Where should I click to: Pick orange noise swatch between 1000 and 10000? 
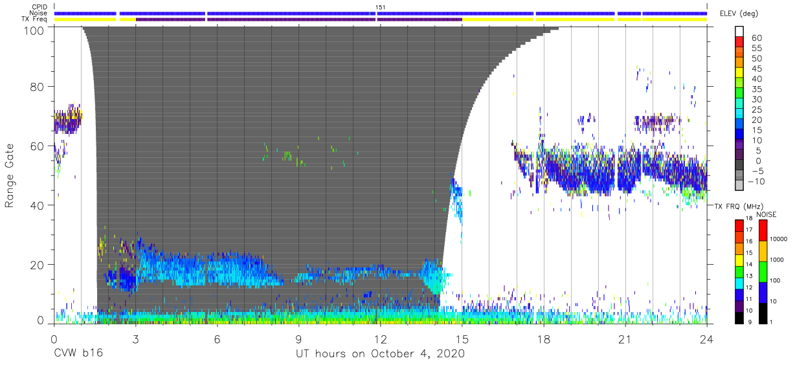coord(763,251)
